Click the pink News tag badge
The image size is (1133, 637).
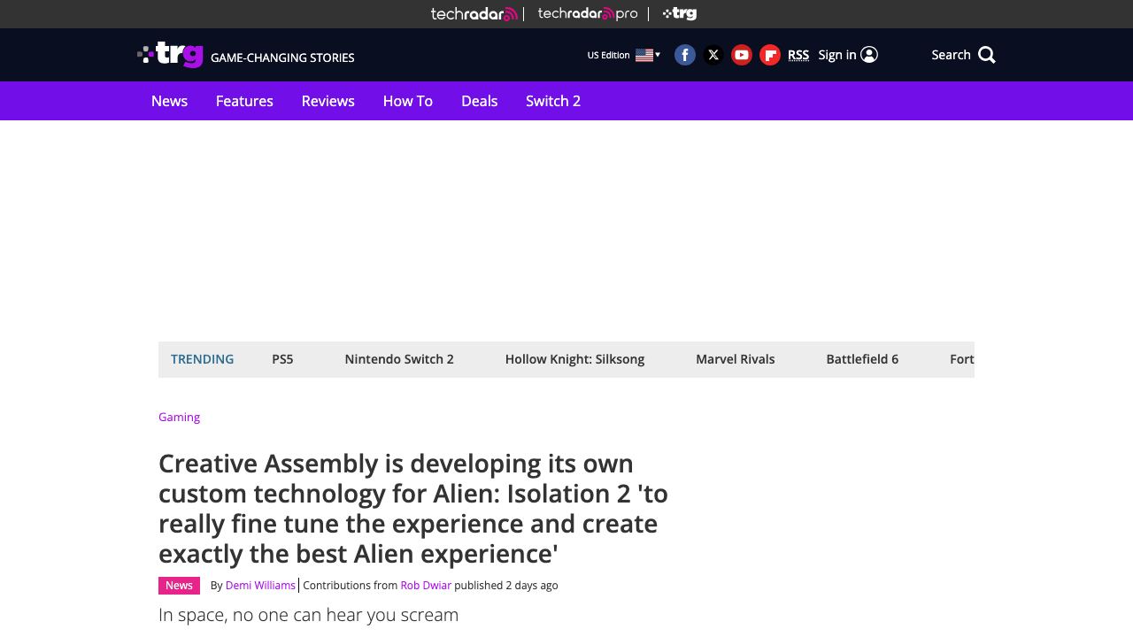pos(179,586)
